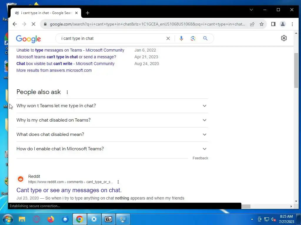Open People also ask options menu
The height and width of the screenshot is (225, 301).
67,92
